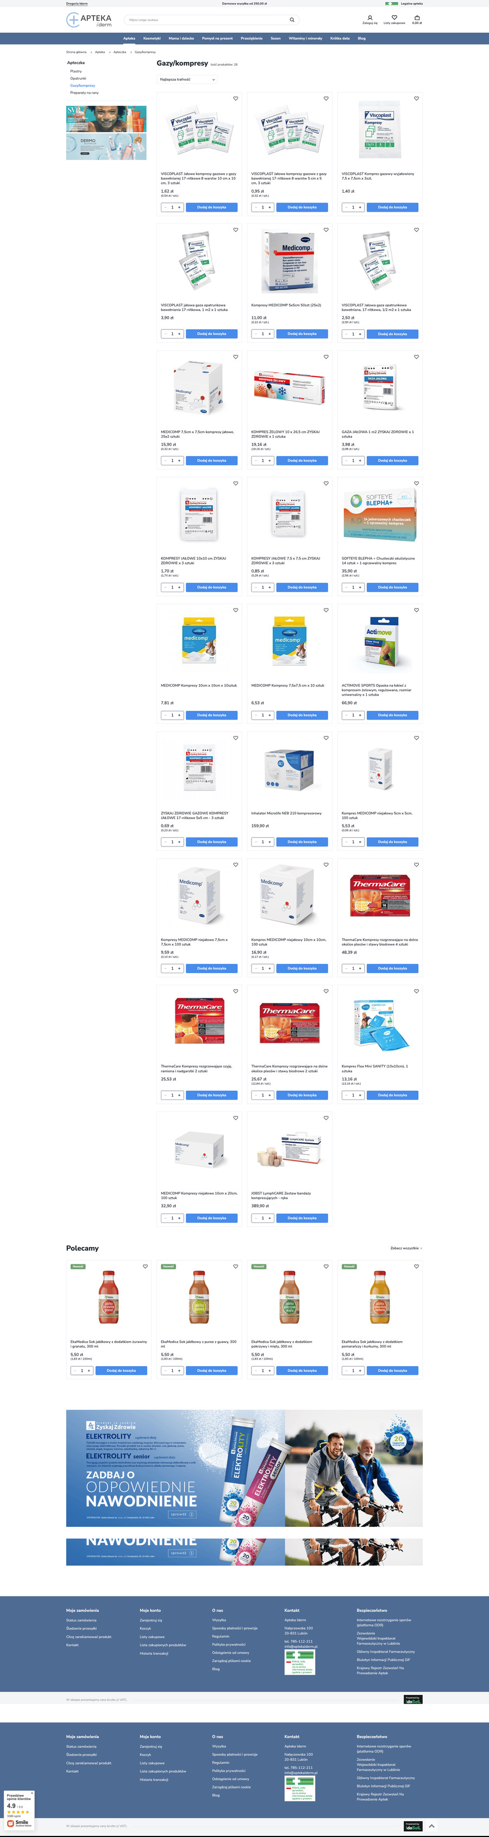Click the Apteka iderm logo
Image resolution: width=489 pixels, height=1837 pixels.
89,20
